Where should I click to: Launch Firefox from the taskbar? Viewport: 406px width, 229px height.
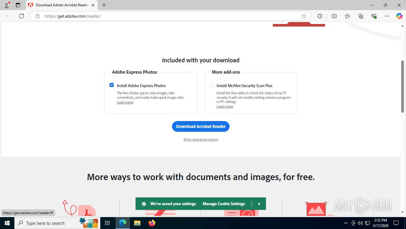152,223
